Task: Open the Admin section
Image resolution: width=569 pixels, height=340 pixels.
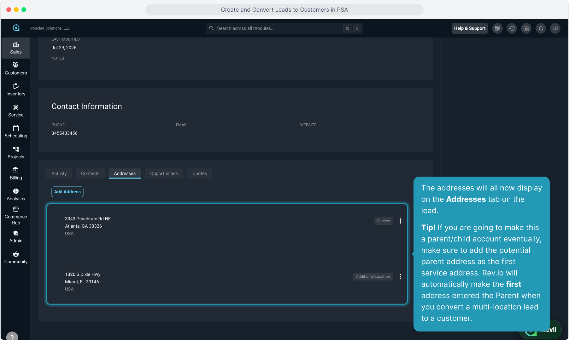Action: [x=16, y=237]
